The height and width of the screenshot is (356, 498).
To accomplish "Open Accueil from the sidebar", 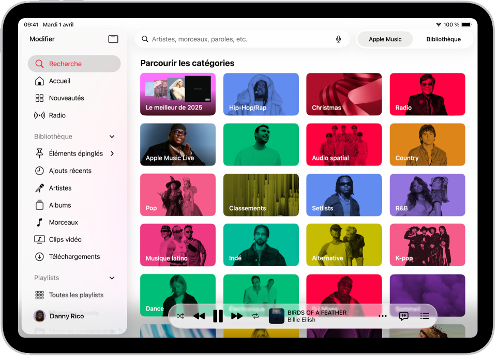I will point(74,81).
